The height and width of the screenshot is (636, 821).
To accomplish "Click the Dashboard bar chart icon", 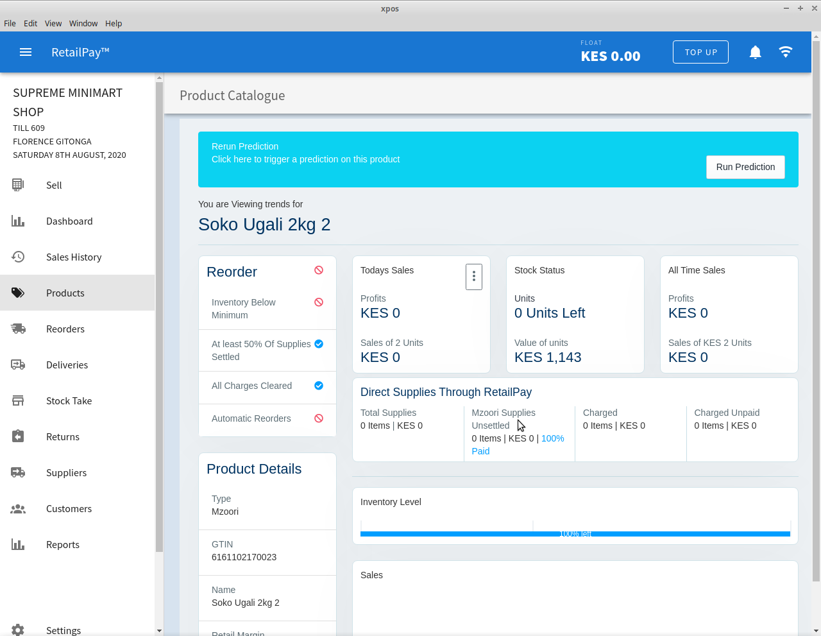I will click(18, 221).
